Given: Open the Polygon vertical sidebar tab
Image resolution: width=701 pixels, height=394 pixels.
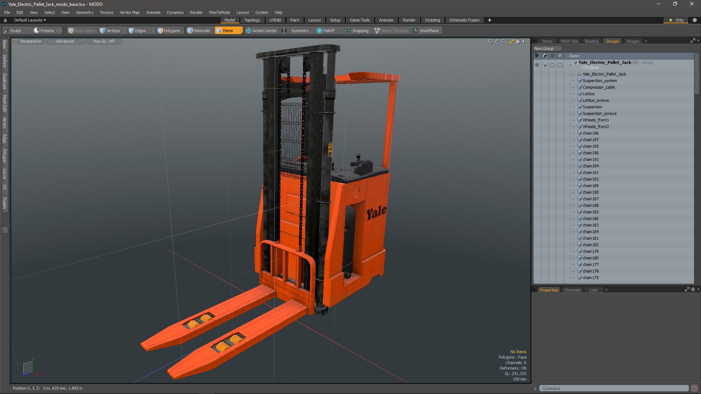Looking at the screenshot, I should pyautogui.click(x=4, y=156).
